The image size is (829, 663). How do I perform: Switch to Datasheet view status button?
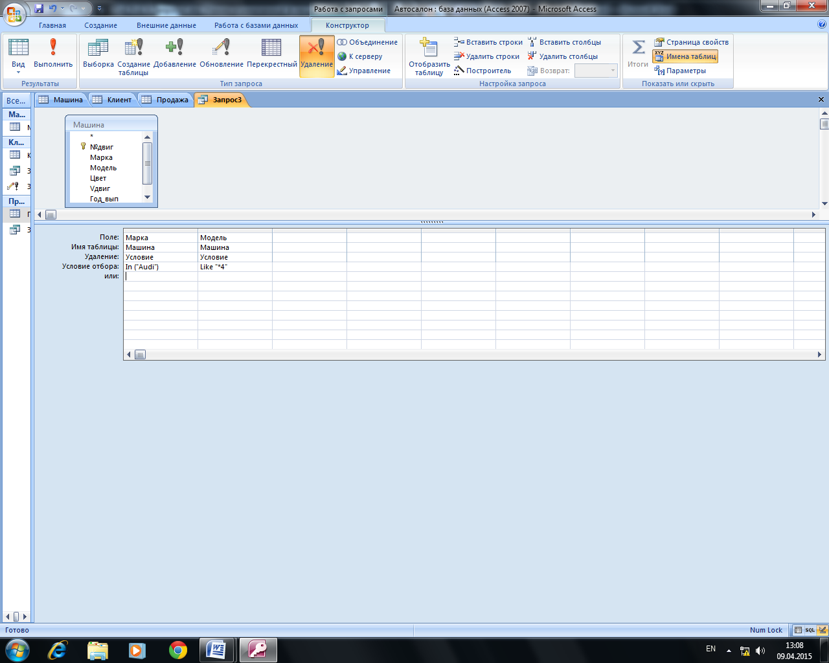click(799, 630)
